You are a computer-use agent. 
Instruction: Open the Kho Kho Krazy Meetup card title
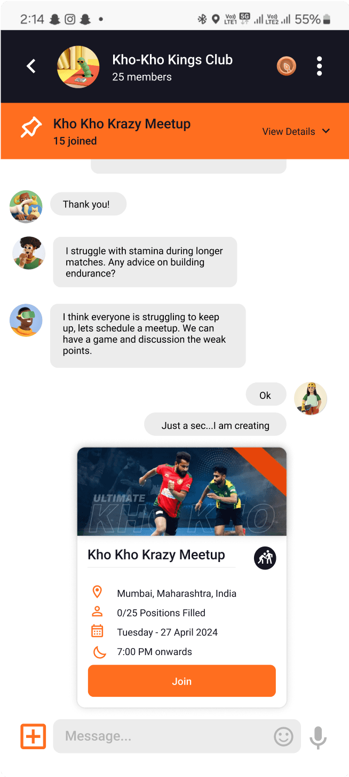(x=156, y=555)
